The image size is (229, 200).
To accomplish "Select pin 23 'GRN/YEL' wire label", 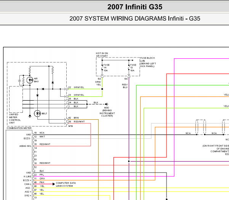I will coord(79,95).
